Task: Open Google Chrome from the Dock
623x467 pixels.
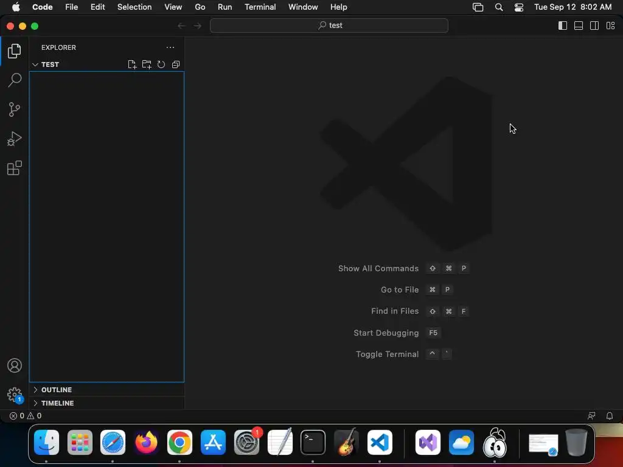Action: click(179, 443)
